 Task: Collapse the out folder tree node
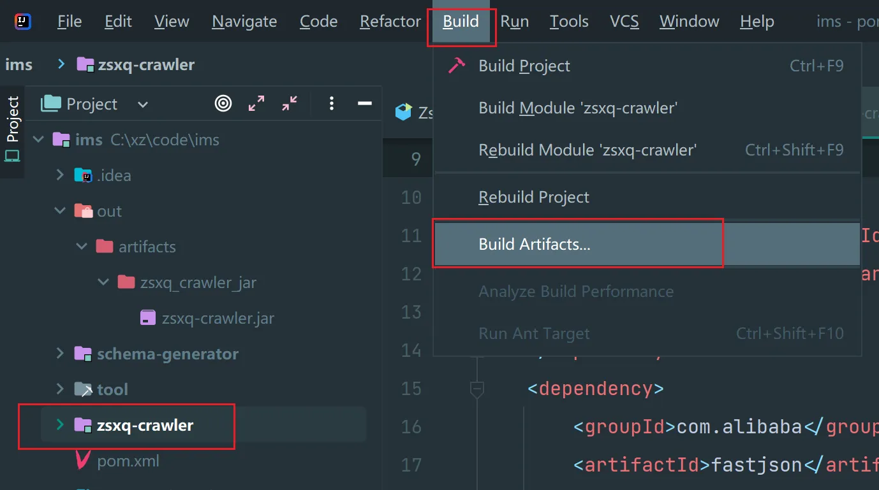[61, 211]
